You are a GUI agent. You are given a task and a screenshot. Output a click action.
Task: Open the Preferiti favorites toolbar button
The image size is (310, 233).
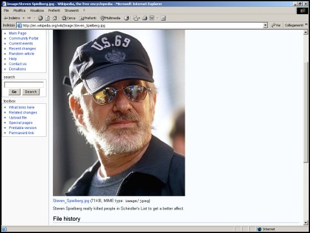(x=88, y=18)
